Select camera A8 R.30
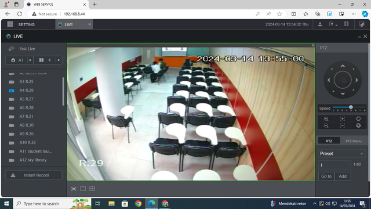371x209 pixels. 26,125
